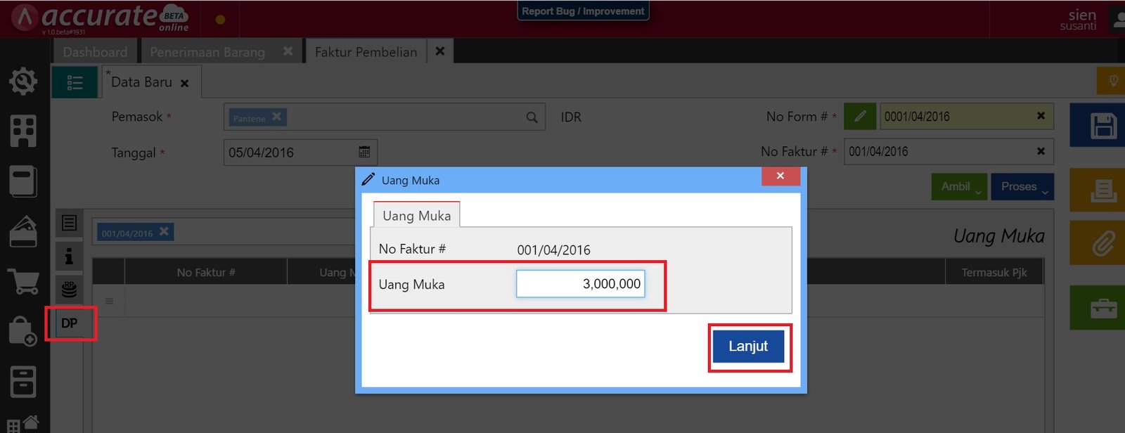Click the shopping cart icon in sidebar
The height and width of the screenshot is (433, 1125).
pos(23,282)
